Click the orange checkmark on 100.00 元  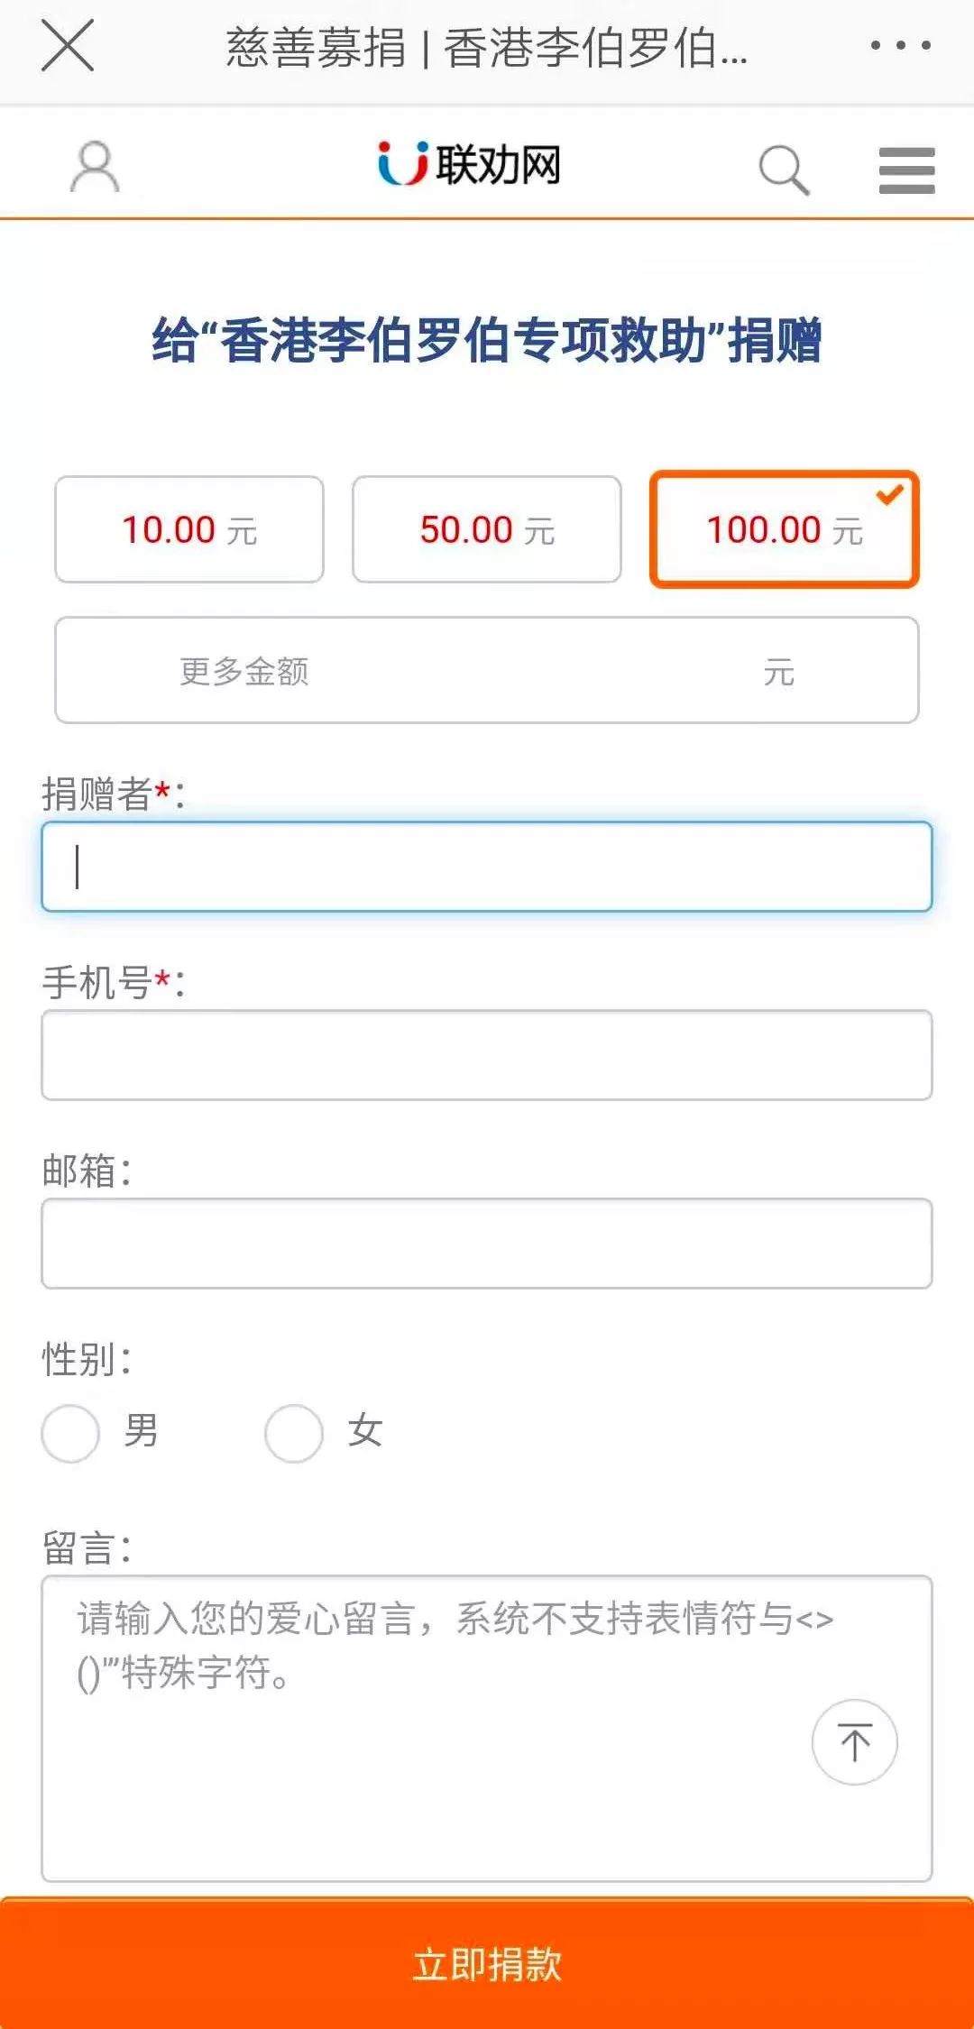[890, 493]
